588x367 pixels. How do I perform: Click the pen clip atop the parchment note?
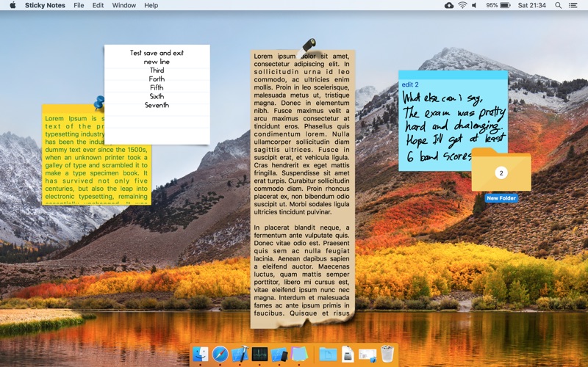tap(307, 47)
